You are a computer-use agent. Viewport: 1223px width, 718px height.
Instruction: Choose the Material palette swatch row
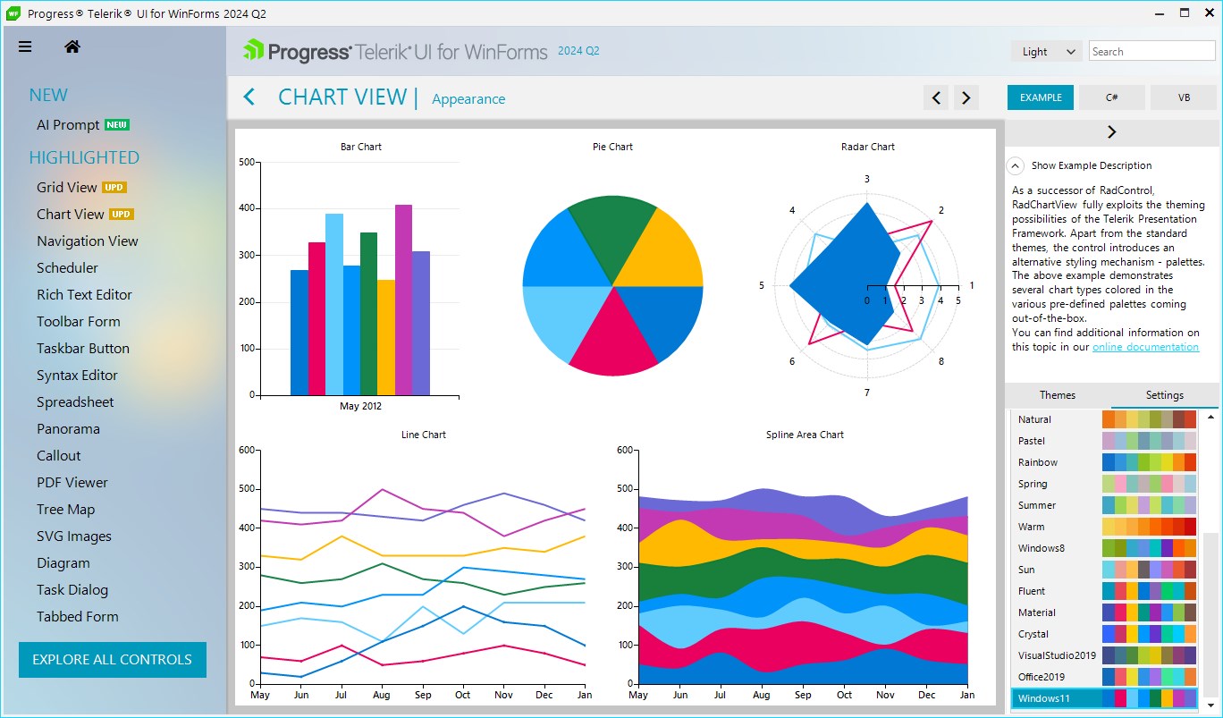(x=1105, y=612)
